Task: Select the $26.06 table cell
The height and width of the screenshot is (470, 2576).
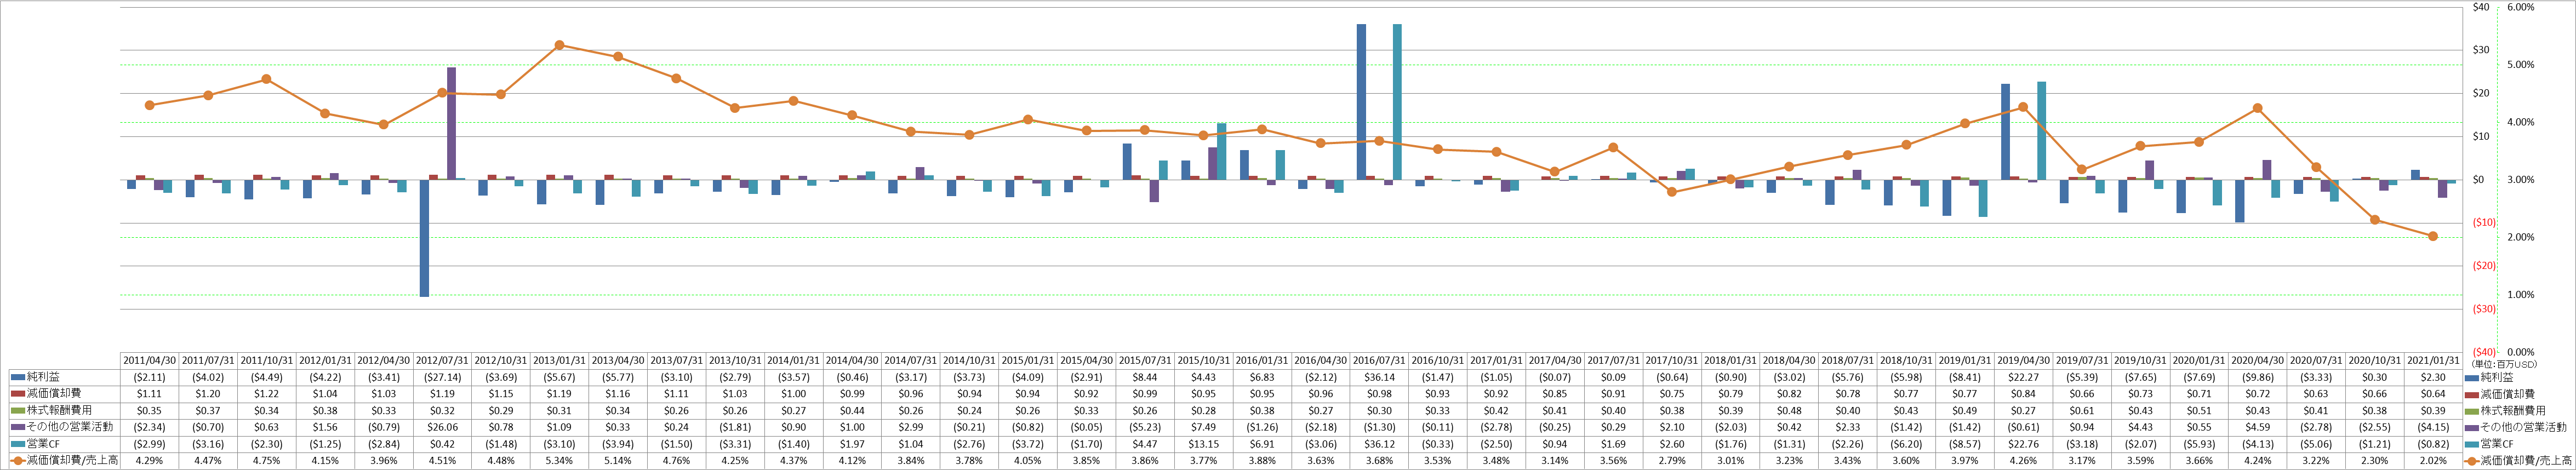Action: [x=442, y=427]
